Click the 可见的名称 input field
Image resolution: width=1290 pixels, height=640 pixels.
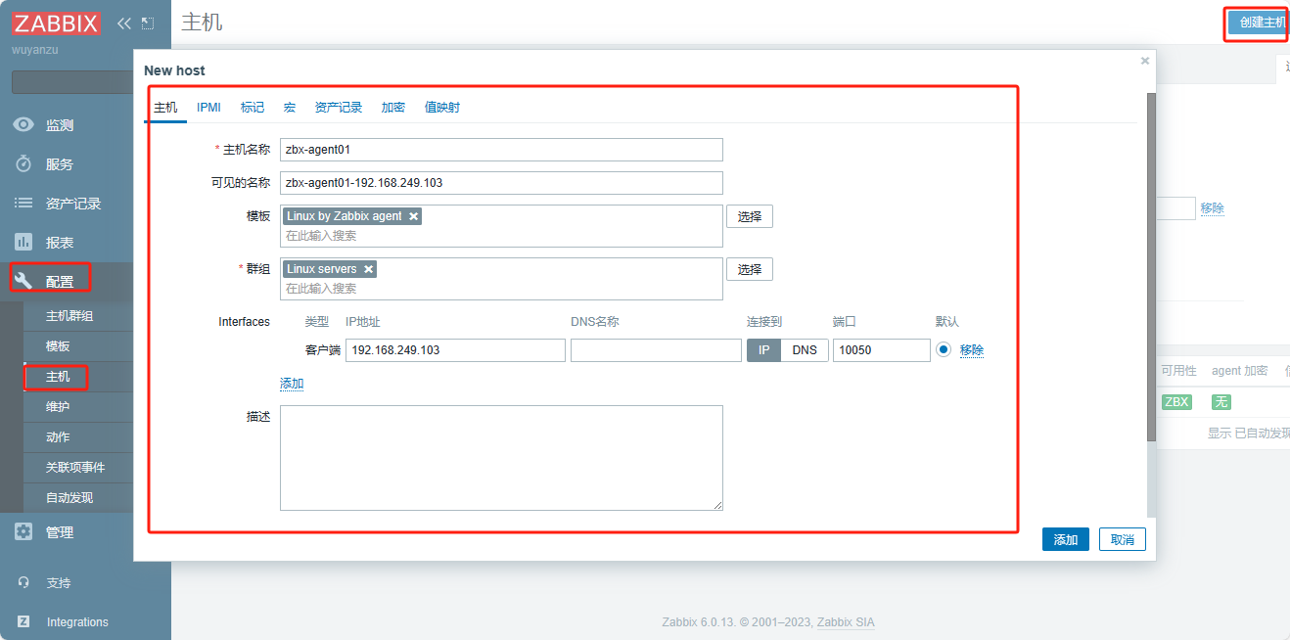click(501, 183)
